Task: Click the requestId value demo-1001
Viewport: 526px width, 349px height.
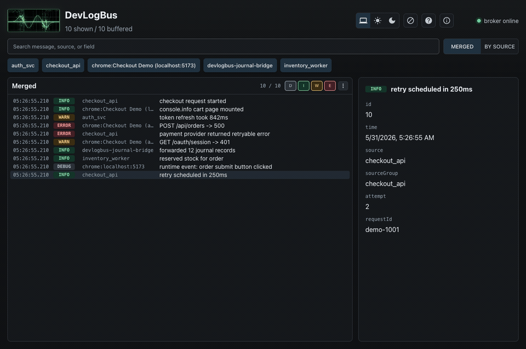Action: tap(382, 230)
